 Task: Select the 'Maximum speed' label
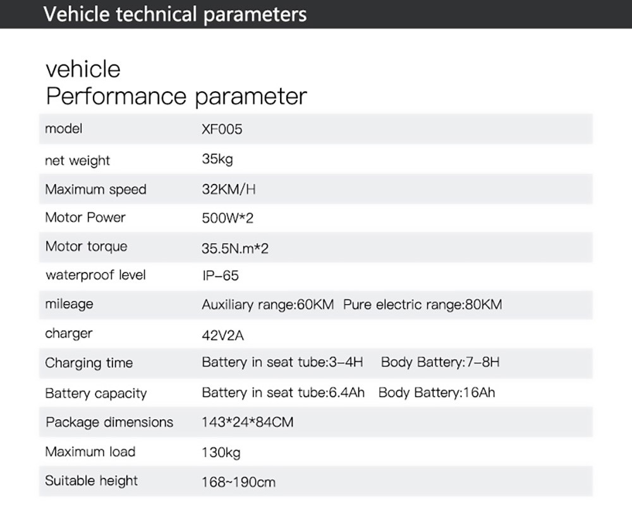click(95, 190)
